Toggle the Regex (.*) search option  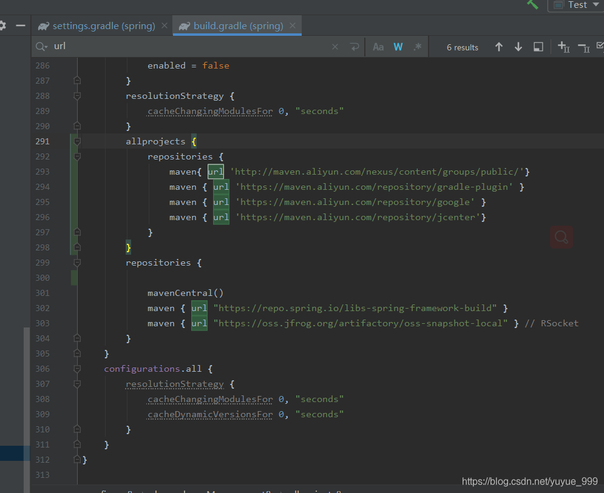pos(417,47)
